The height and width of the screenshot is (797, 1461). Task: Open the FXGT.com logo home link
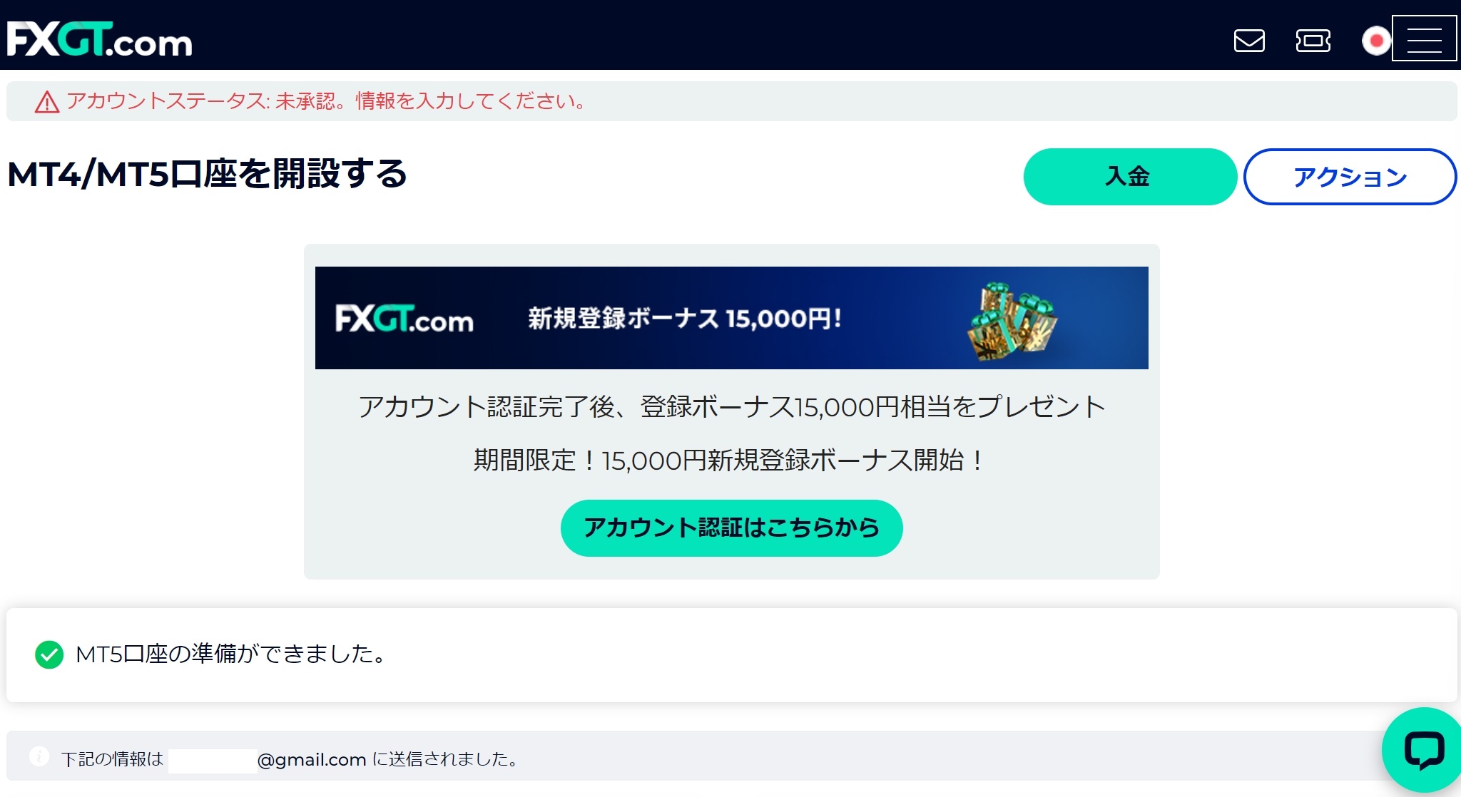point(100,39)
